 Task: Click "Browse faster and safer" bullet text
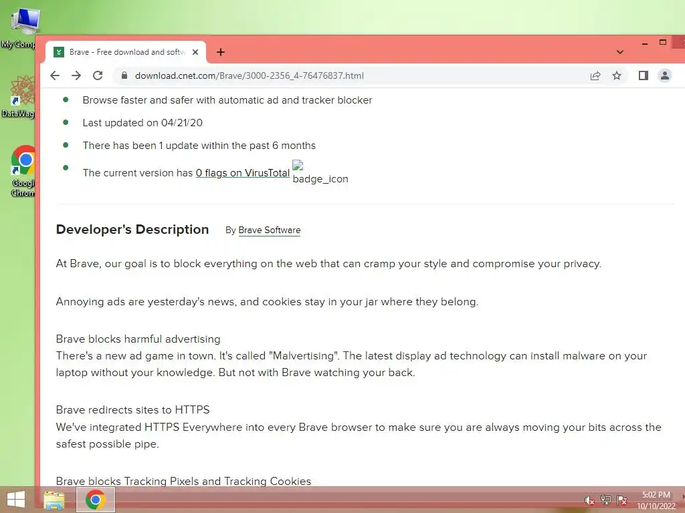(227, 100)
